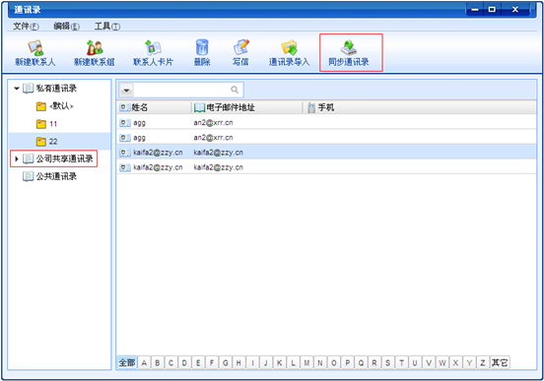The height and width of the screenshot is (381, 544).
Task: Select the 11 folder in the tree
Action: [53, 124]
